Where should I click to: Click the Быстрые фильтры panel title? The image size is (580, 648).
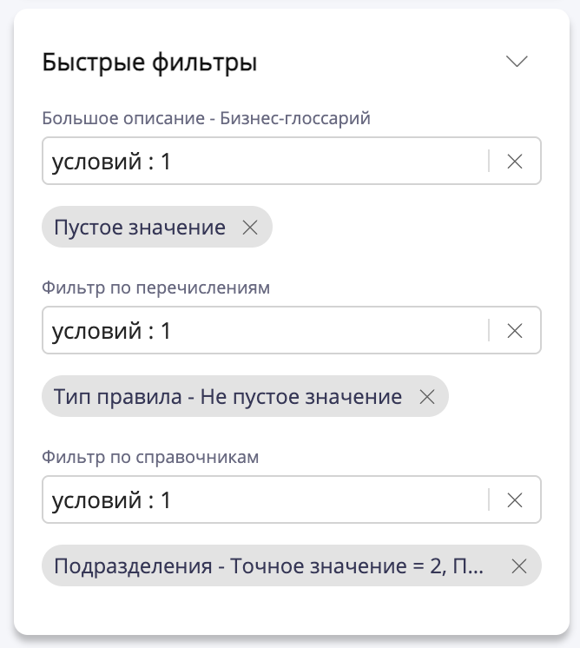click(x=149, y=63)
